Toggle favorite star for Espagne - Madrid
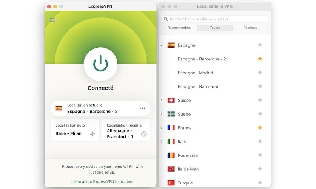The width and height of the screenshot is (316, 189). point(260,73)
